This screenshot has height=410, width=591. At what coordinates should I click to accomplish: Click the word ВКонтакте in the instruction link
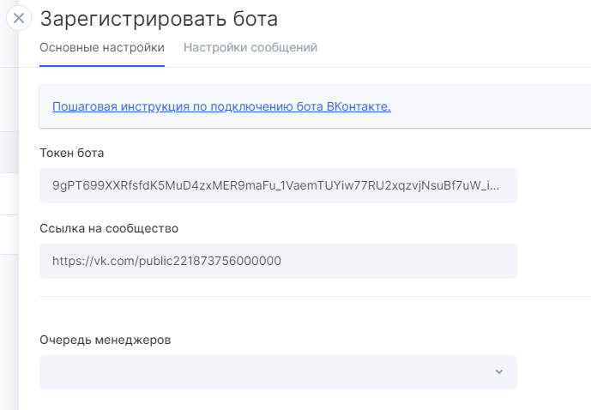pyautogui.click(x=359, y=106)
